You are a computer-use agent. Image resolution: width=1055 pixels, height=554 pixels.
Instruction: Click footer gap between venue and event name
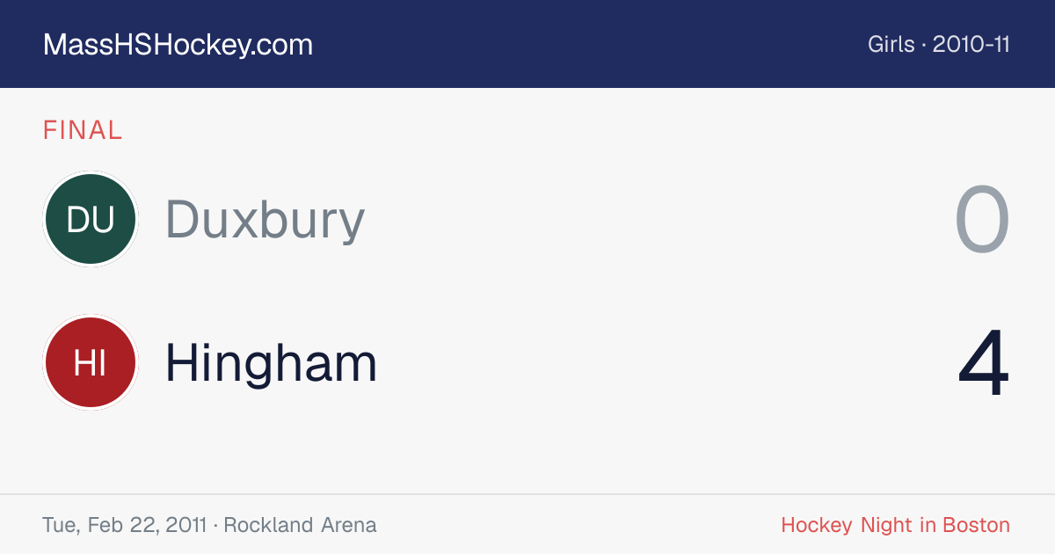[578, 525]
